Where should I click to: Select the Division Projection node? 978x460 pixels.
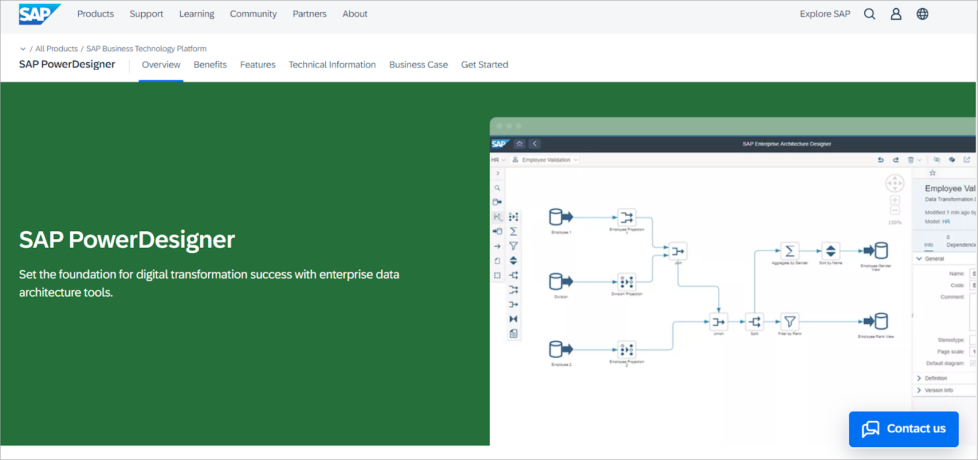[627, 282]
